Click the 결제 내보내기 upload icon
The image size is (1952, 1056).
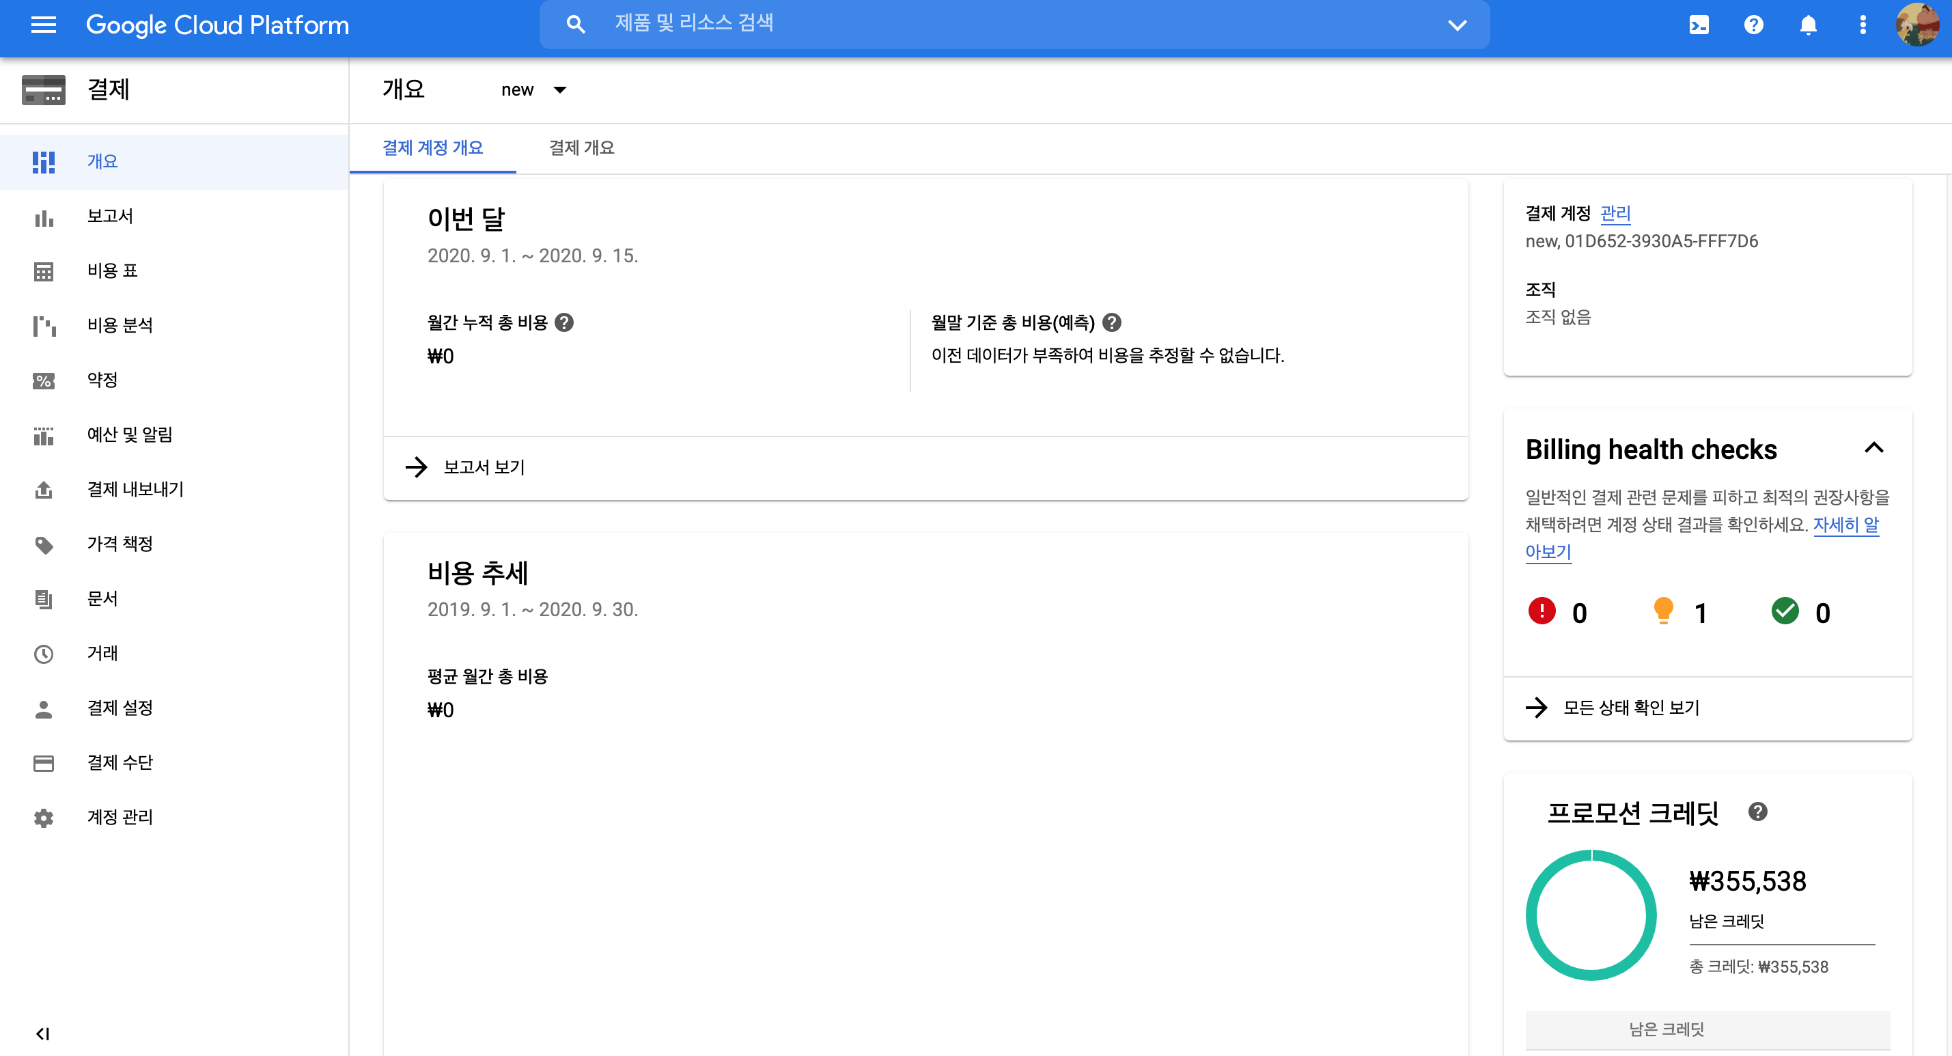43,490
